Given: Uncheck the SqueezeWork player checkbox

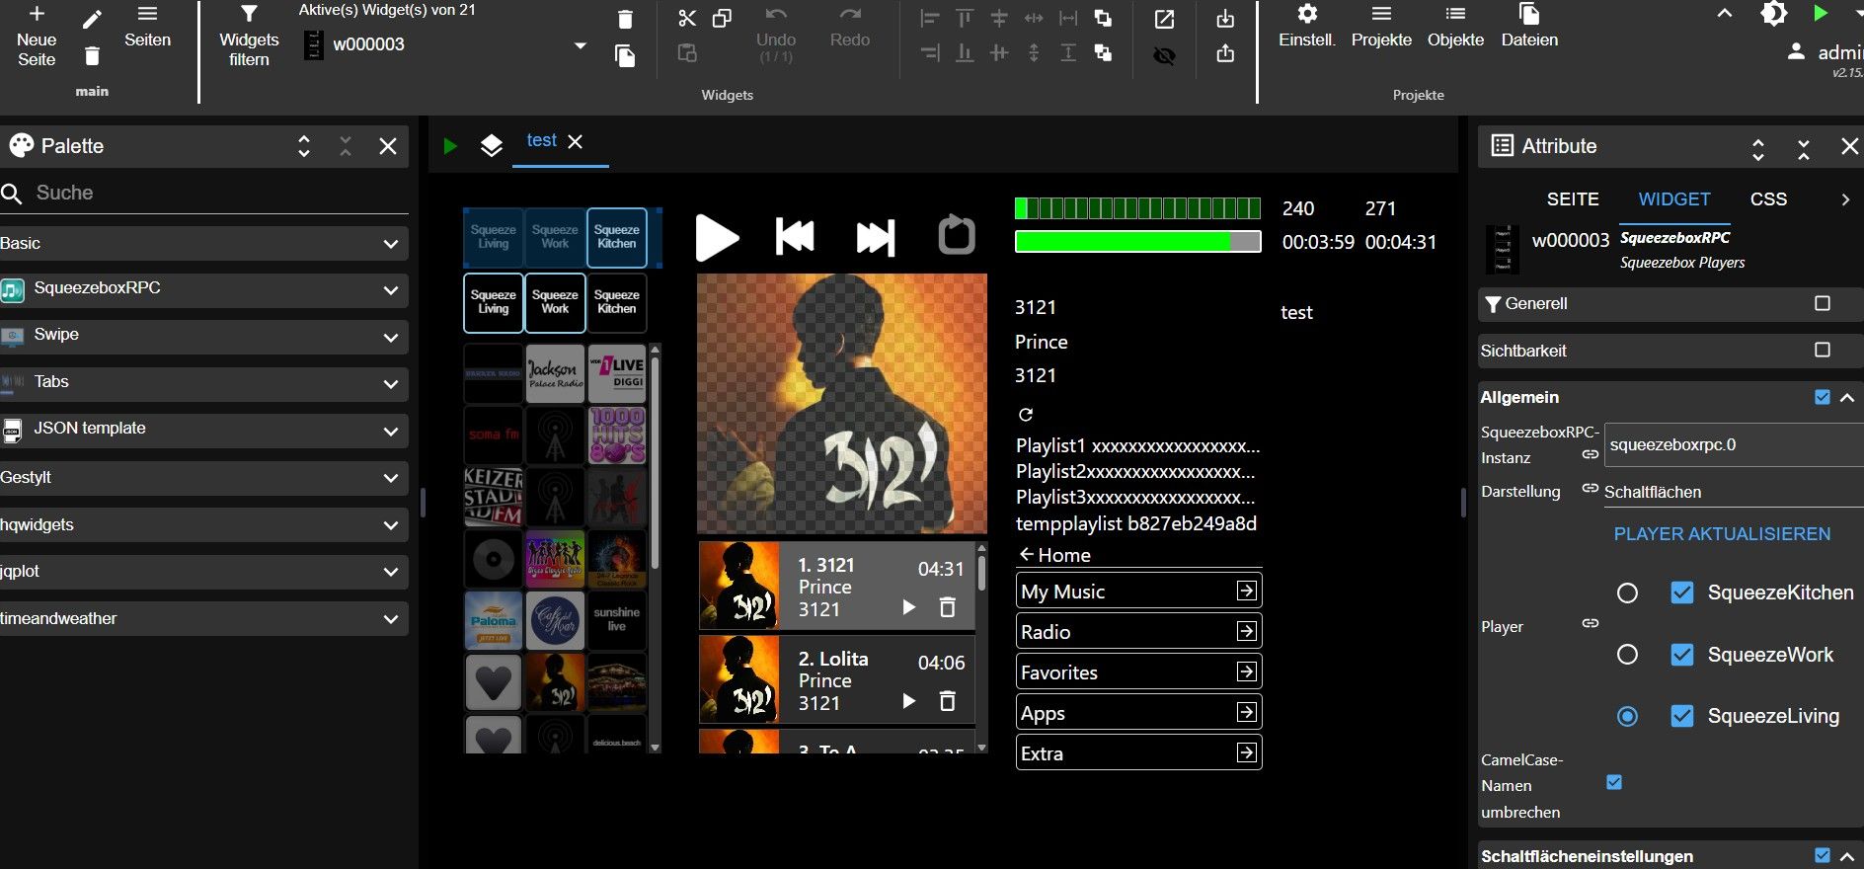Looking at the screenshot, I should point(1682,655).
